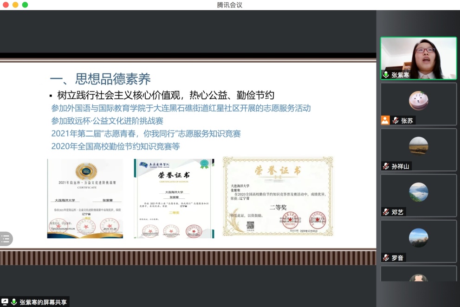The width and height of the screenshot is (460, 307).
Task: Click the muted mic icon next to 罗音
Action: tap(386, 258)
